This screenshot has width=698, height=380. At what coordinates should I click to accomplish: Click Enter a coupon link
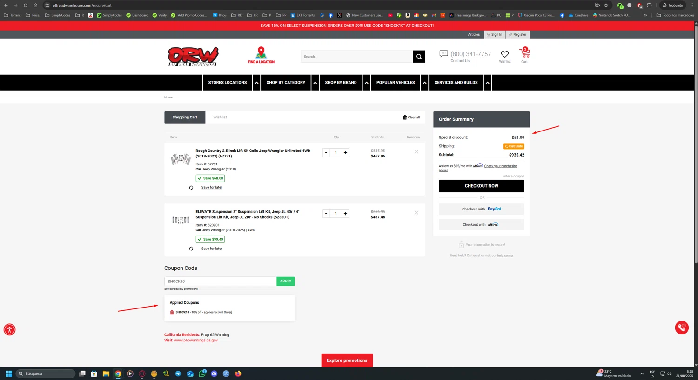513,176
